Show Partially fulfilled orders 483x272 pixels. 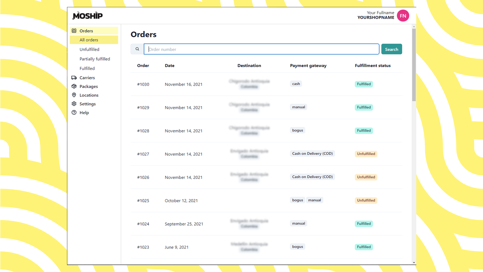[95, 59]
